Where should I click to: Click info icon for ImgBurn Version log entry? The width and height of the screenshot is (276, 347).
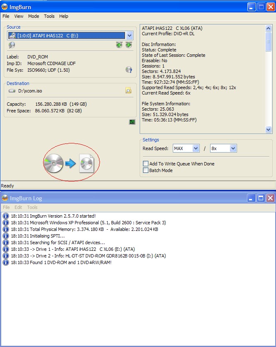6,216
